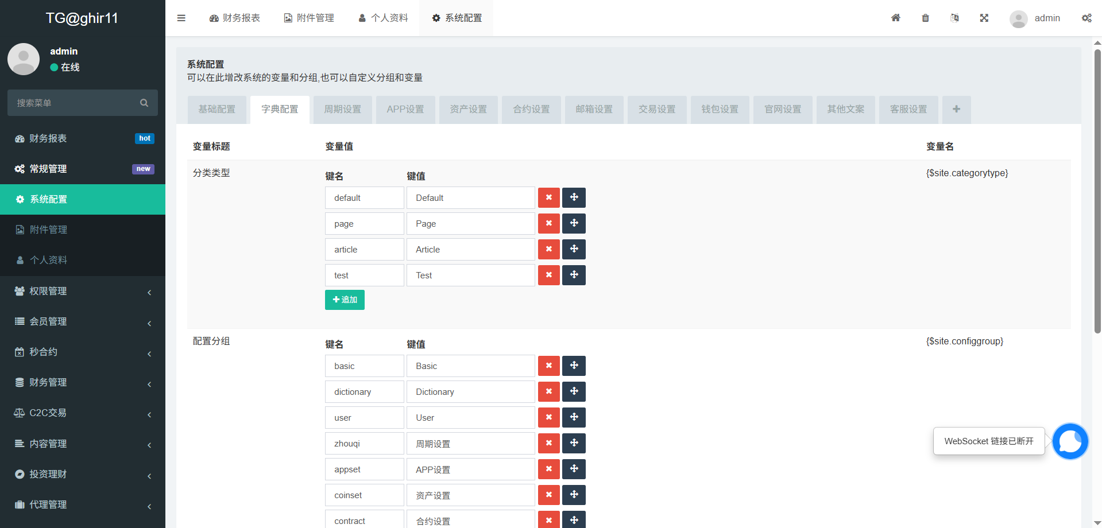This screenshot has height=528, width=1102.
Task: Click the move handle for 'article' row
Action: point(574,249)
